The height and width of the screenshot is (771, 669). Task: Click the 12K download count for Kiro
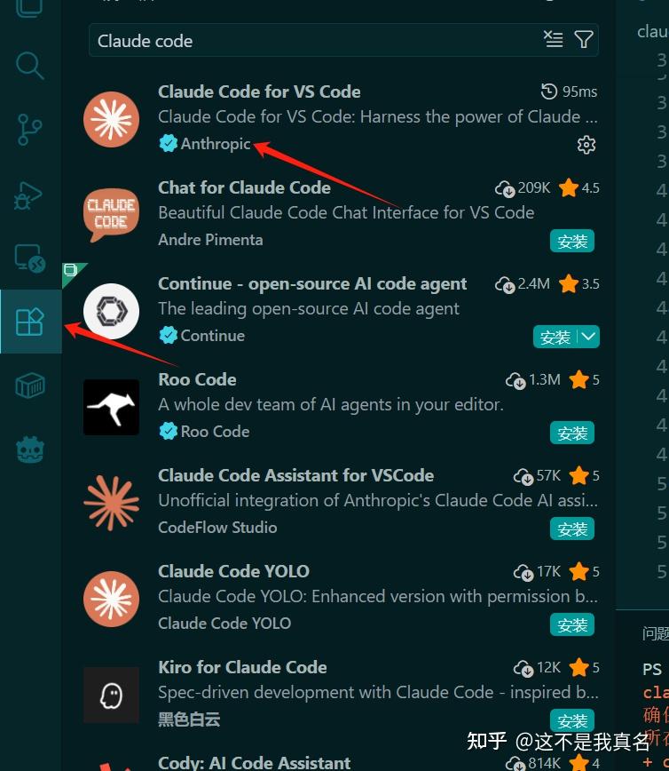coord(538,667)
